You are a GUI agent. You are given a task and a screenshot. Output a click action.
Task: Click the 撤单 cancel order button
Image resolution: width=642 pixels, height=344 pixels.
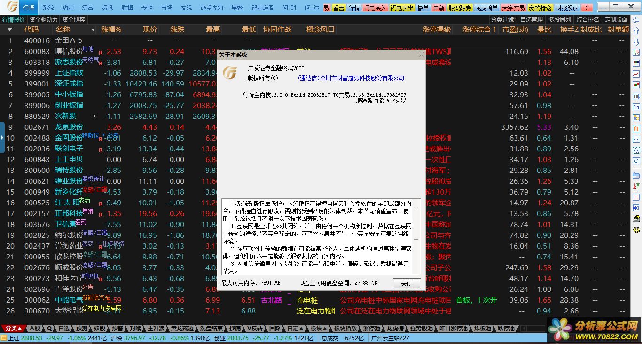pos(423,8)
